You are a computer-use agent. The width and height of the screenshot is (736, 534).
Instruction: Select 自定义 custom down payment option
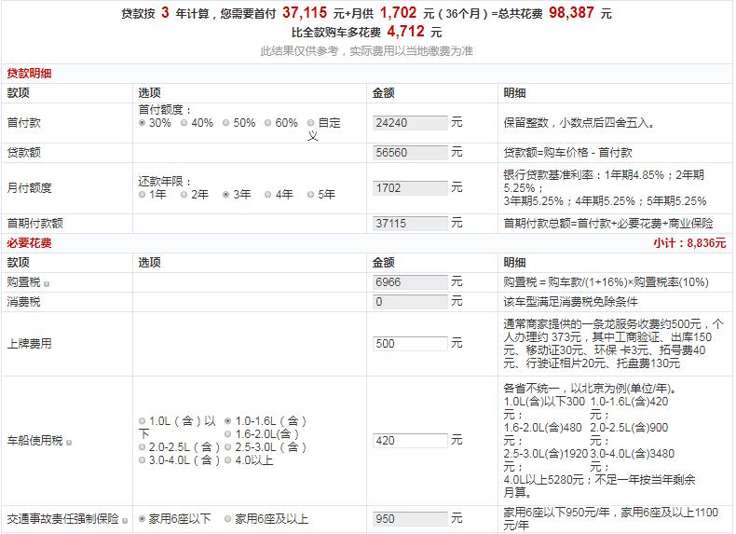click(x=310, y=123)
